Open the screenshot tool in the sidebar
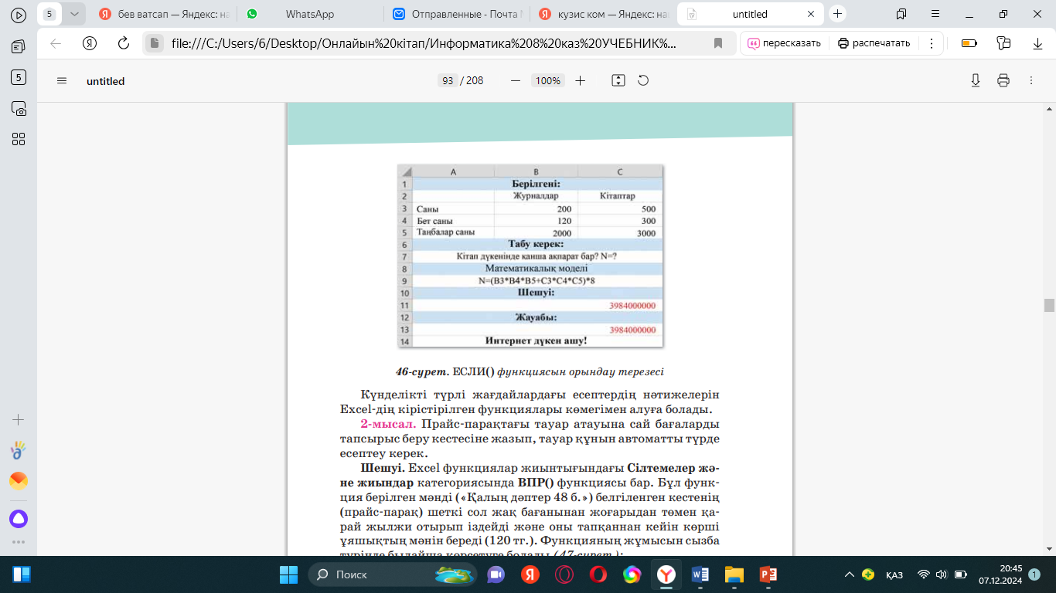Viewport: 1056px width, 593px height. click(19, 108)
